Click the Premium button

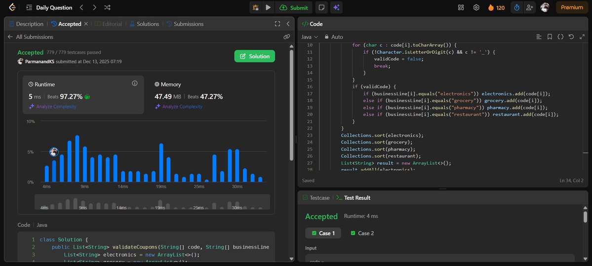point(572,7)
